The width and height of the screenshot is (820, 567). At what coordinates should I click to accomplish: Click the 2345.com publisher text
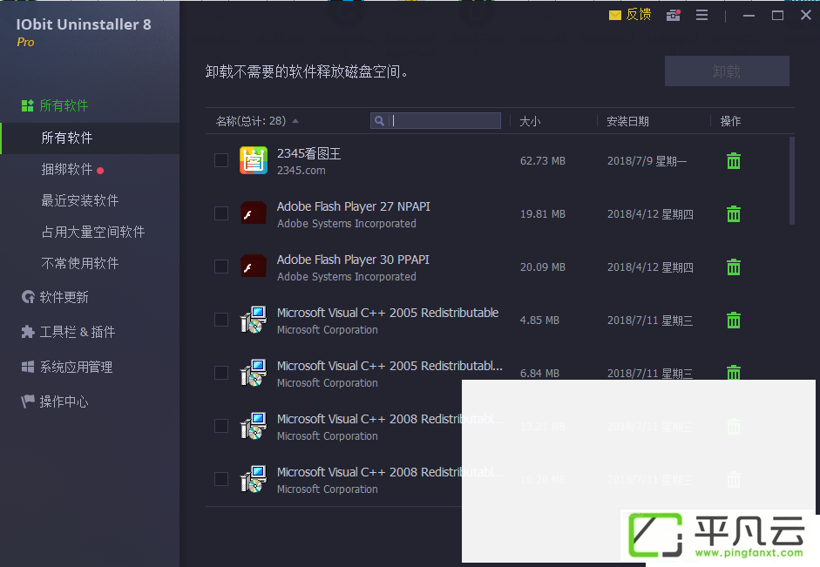[x=302, y=171]
